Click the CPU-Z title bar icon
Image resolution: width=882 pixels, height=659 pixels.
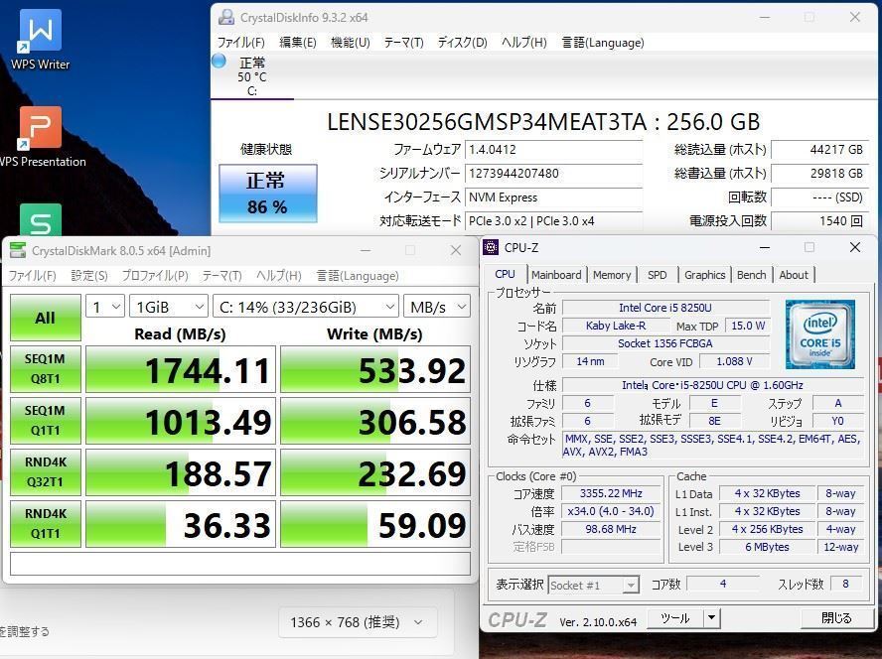pos(489,247)
